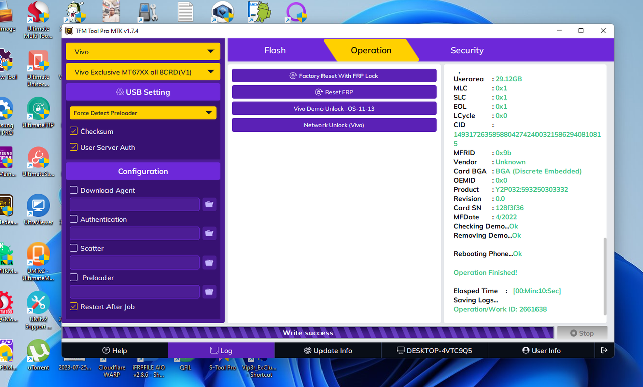643x387 pixels.
Task: Browse for Scatter file
Action: [x=209, y=263]
